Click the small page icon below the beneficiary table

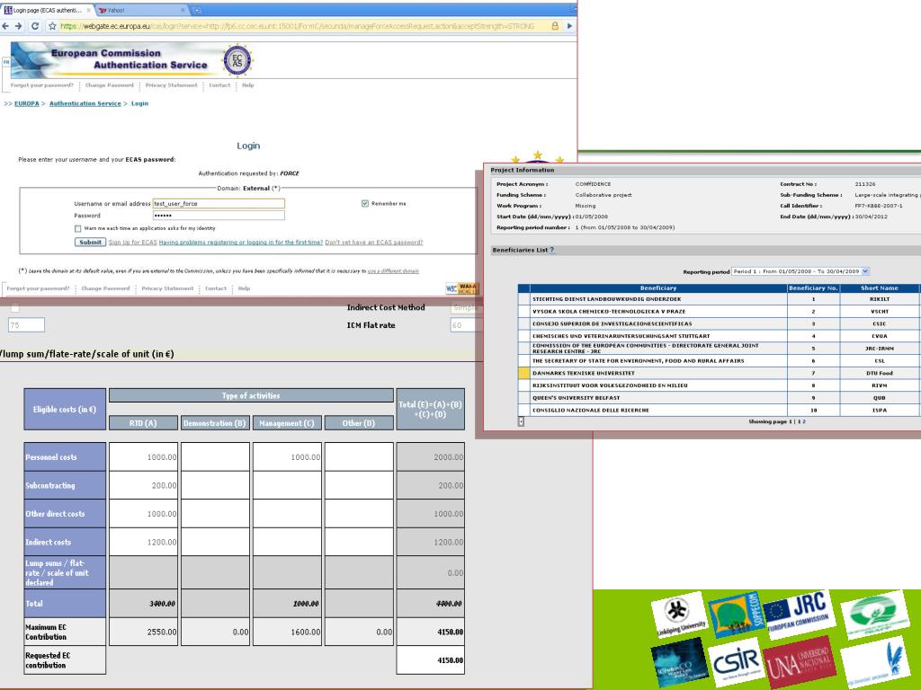coord(521,421)
